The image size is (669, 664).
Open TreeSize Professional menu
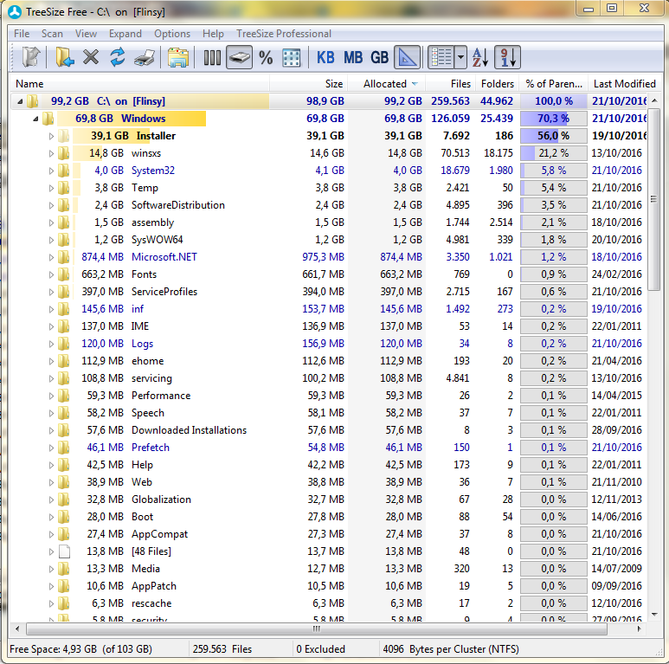click(x=284, y=34)
